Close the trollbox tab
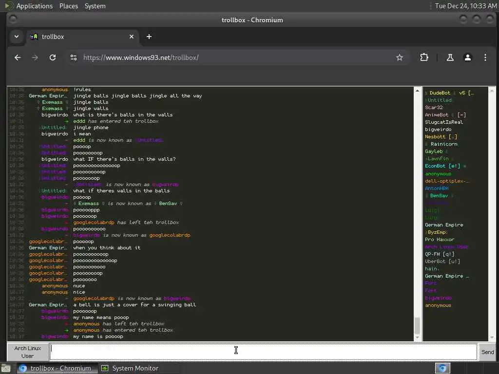499x374 pixels. (132, 37)
